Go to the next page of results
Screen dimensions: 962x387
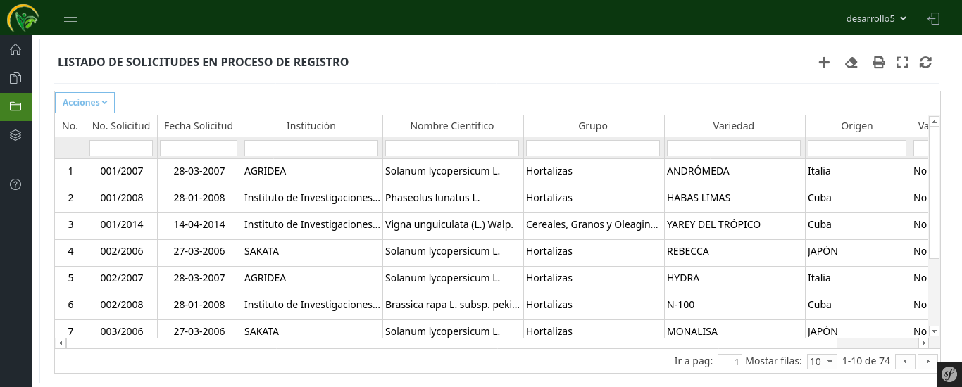[x=928, y=362]
